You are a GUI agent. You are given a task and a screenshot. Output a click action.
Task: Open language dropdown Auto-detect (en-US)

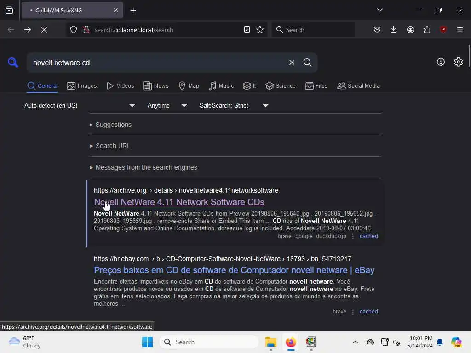pos(80,106)
